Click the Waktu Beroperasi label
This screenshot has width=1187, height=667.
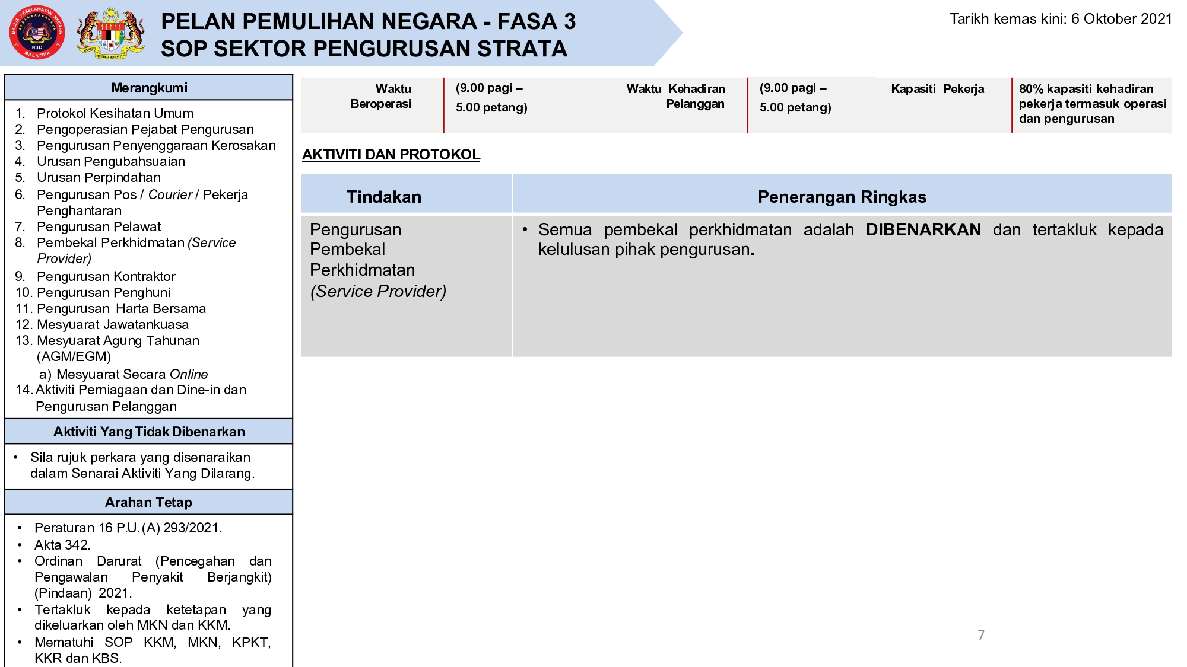click(381, 97)
